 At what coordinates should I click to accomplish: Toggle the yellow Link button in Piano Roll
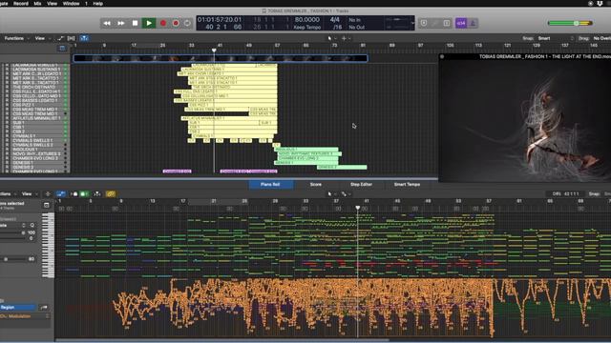click(111, 193)
